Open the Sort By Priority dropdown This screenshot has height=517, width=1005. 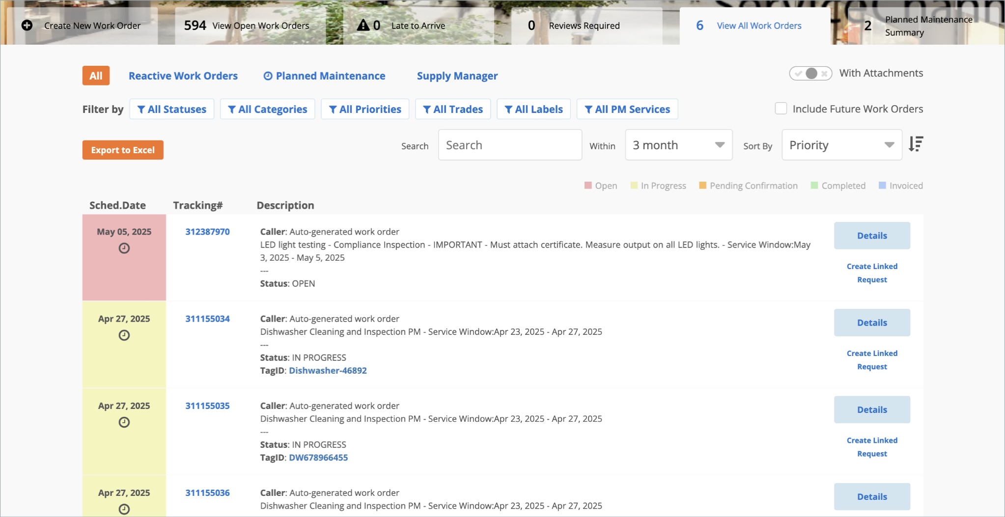[841, 144]
